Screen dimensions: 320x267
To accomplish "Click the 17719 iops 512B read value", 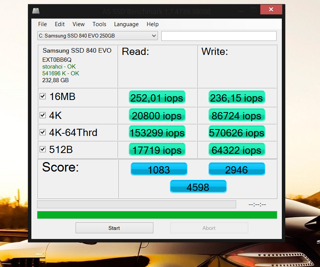I will (157, 150).
